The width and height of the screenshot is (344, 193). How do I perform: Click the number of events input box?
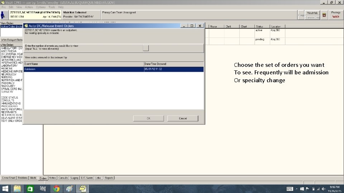[x=146, y=48]
